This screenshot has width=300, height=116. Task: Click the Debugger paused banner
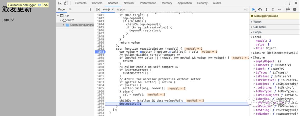[x=274, y=16]
